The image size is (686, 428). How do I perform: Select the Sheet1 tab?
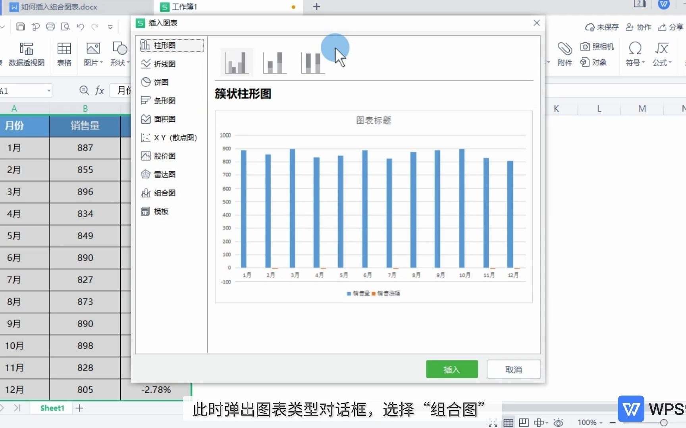[x=52, y=408]
